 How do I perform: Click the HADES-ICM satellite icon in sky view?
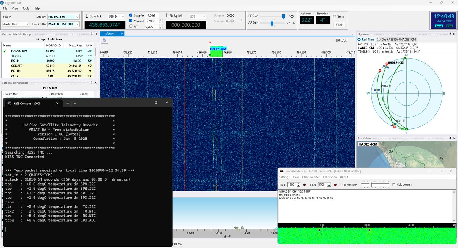pyautogui.click(x=386, y=66)
